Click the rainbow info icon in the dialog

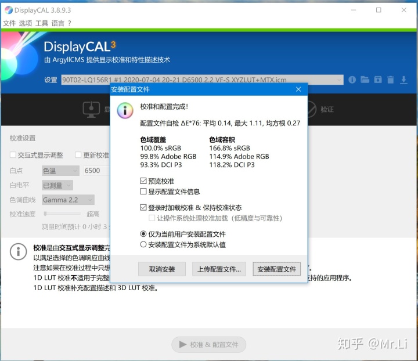click(125, 110)
